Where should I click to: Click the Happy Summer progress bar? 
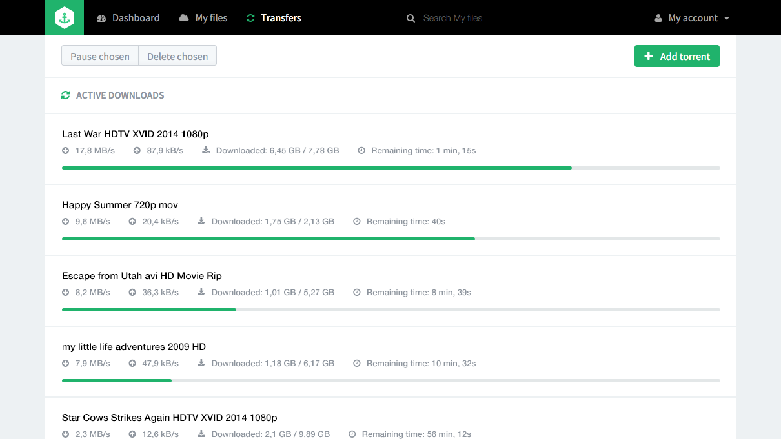391,239
